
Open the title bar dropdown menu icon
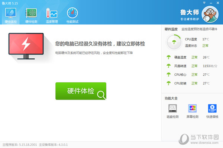coord(204,3)
